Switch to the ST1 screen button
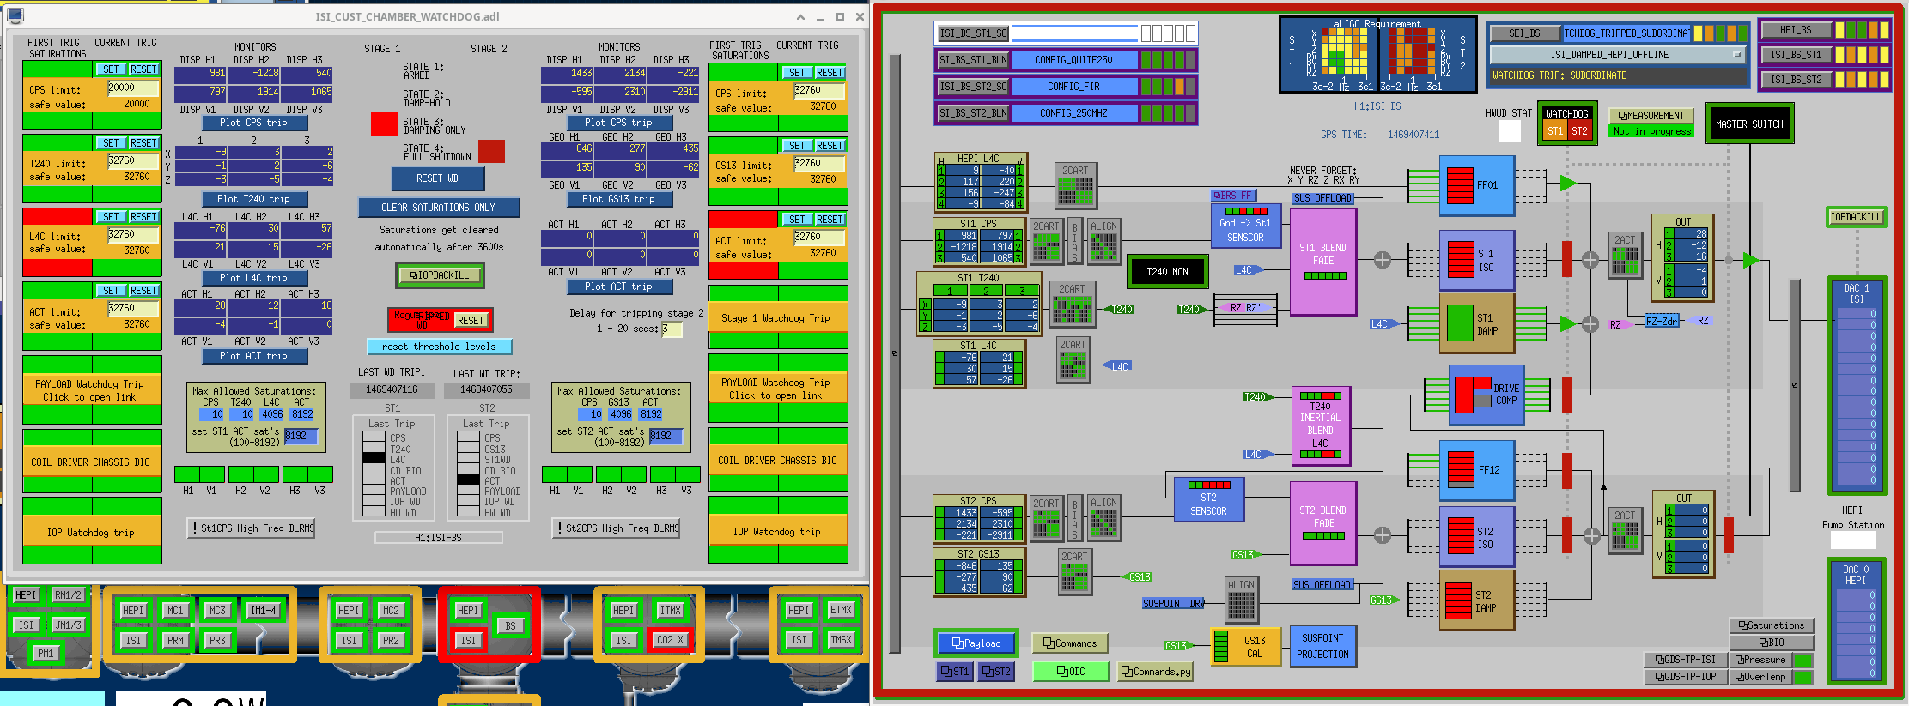Screen dimensions: 1909x706 pyautogui.click(x=954, y=672)
